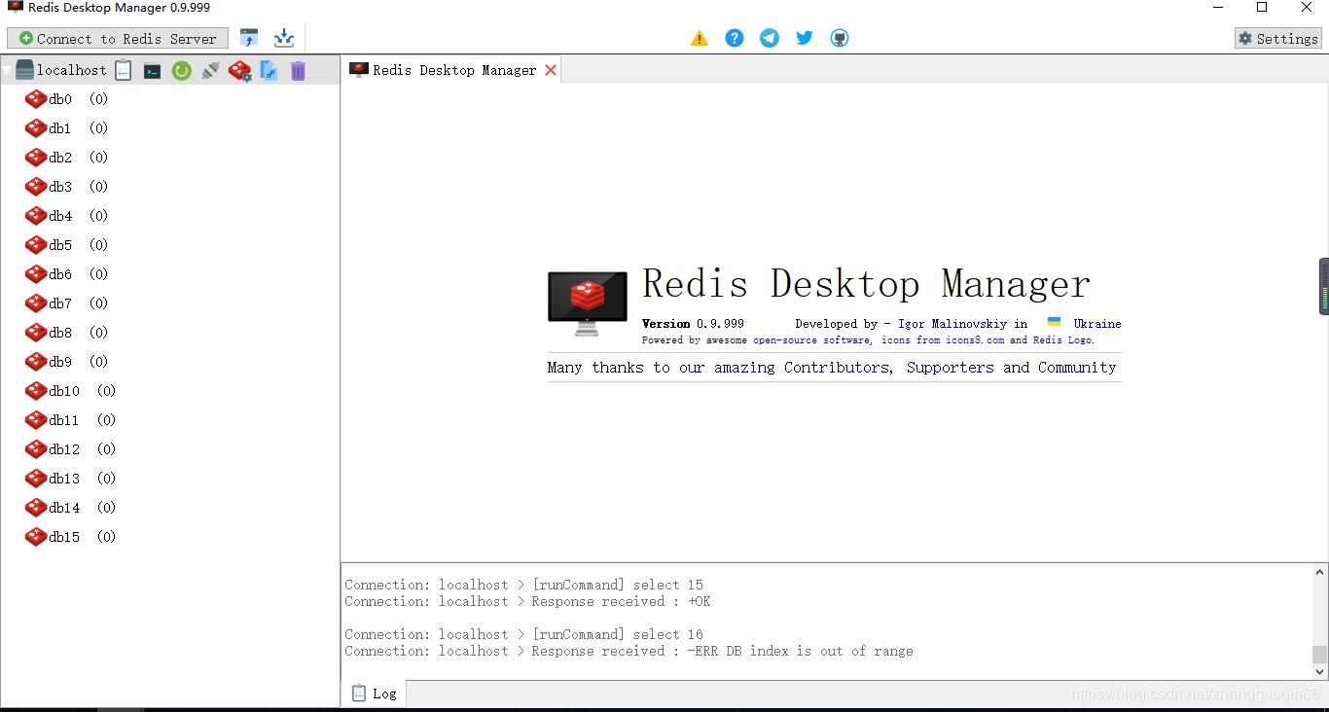Open the Supporters link
This screenshot has height=712, width=1329.
tap(951, 368)
